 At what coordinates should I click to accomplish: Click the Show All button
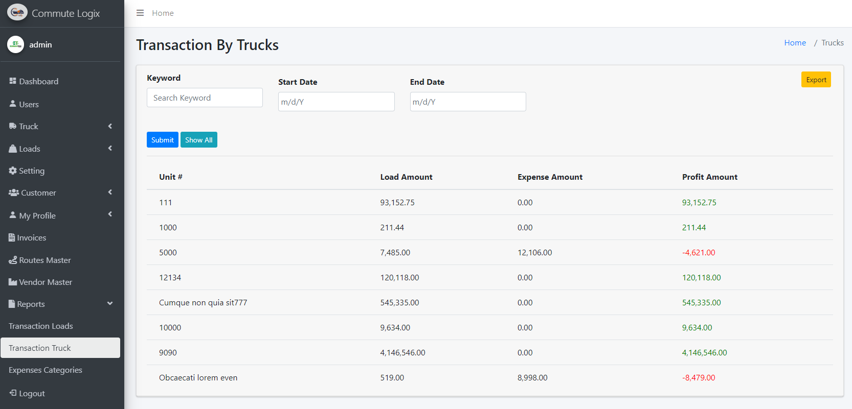pyautogui.click(x=198, y=140)
